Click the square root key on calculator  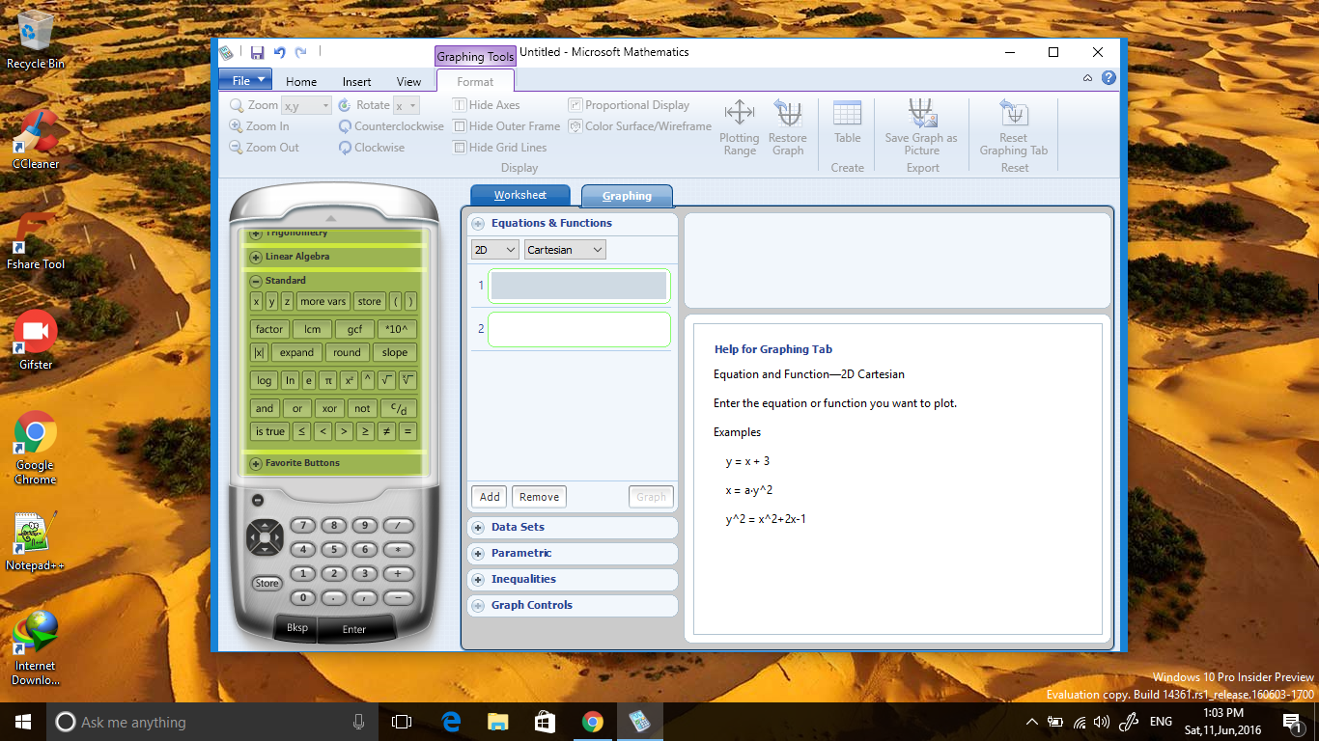click(x=386, y=380)
